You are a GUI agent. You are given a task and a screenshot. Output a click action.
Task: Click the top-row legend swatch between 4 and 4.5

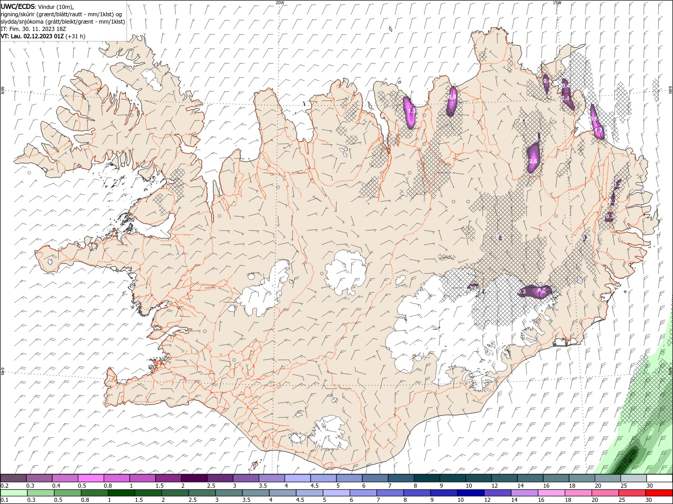coord(297,478)
